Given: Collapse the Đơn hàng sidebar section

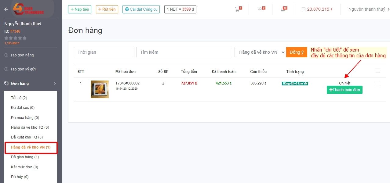Looking at the screenshot, I should tap(55, 83).
